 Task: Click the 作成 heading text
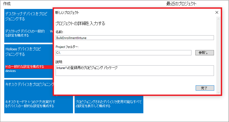coord(7,4)
